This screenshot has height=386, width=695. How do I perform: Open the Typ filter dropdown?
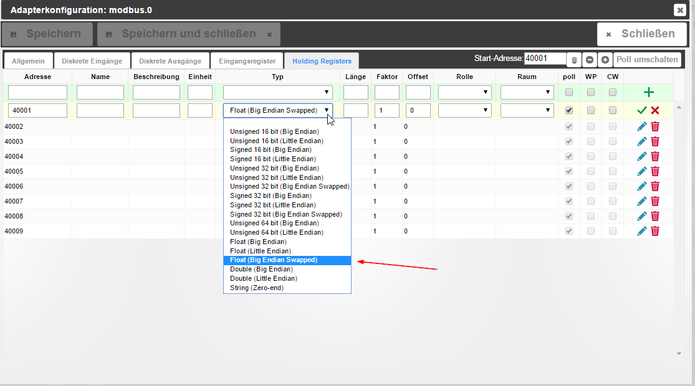tap(277, 92)
